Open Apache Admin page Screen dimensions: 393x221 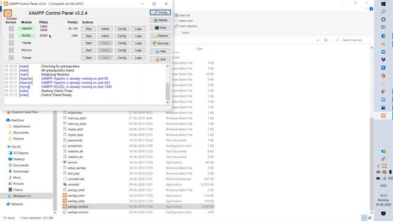[x=105, y=29]
